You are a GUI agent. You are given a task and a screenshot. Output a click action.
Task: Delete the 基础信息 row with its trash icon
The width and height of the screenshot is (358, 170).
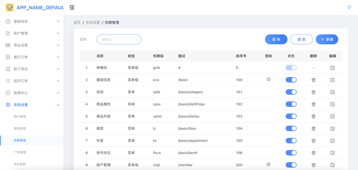pos(314,80)
